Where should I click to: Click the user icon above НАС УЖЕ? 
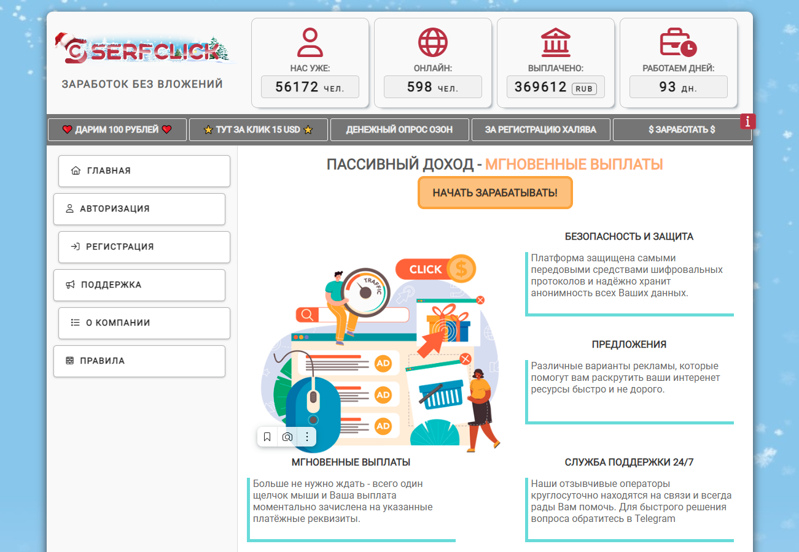tap(310, 43)
